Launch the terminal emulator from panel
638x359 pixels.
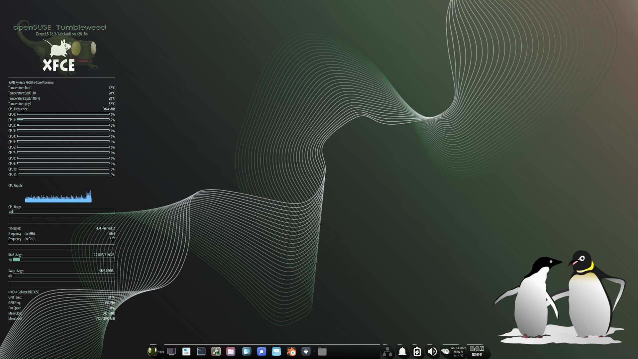coord(201,351)
